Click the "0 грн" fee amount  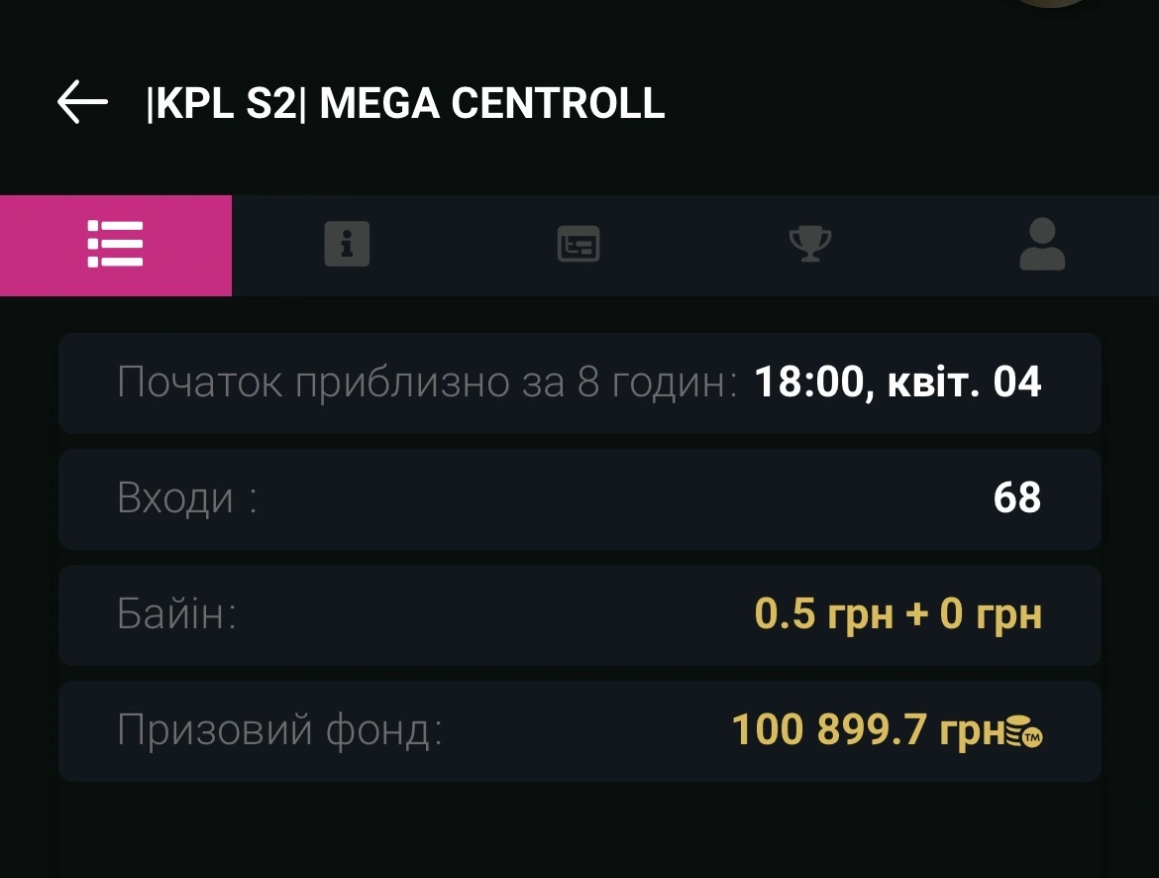990,615
